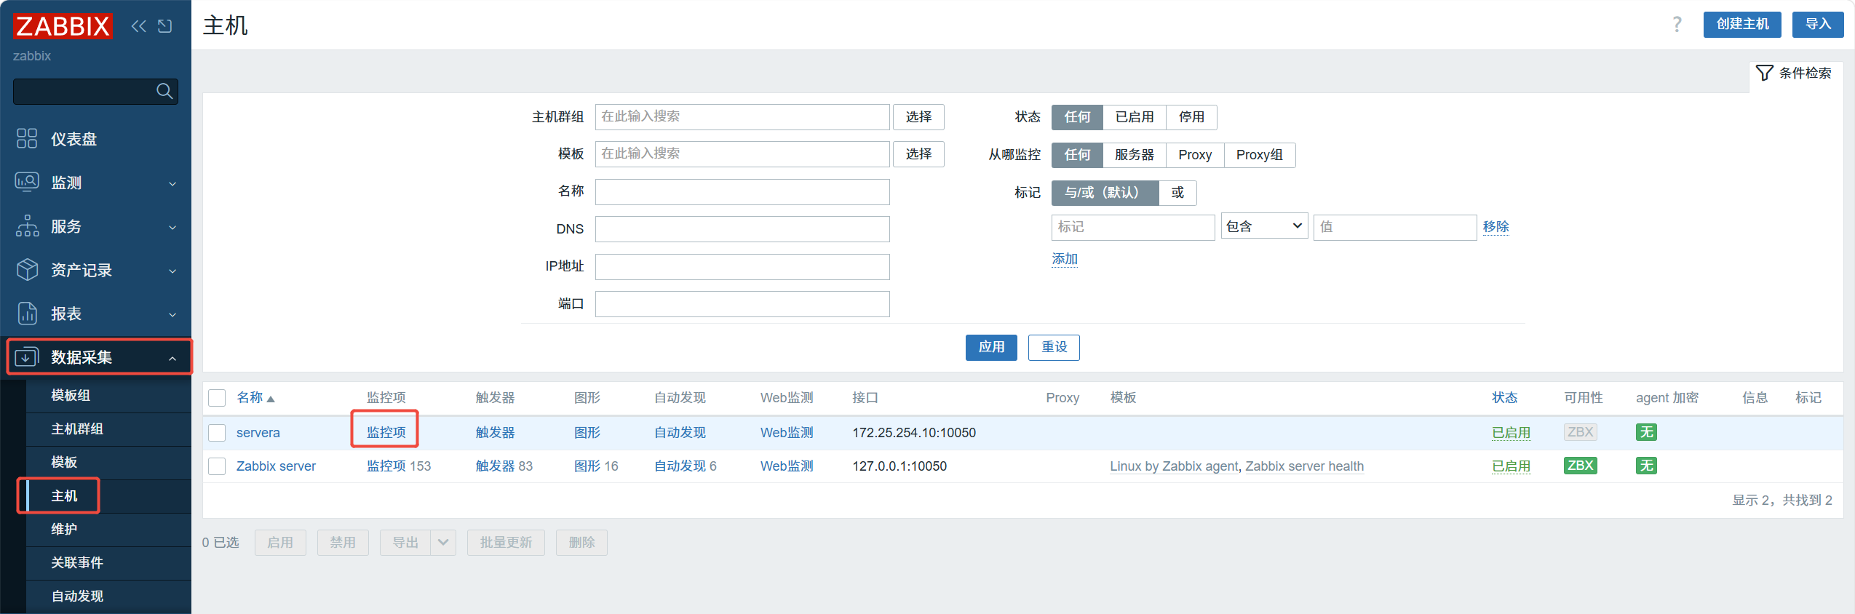The height and width of the screenshot is (614, 1855).
Task: Click the 条件检索 filter funnel icon
Action: pyautogui.click(x=1764, y=73)
